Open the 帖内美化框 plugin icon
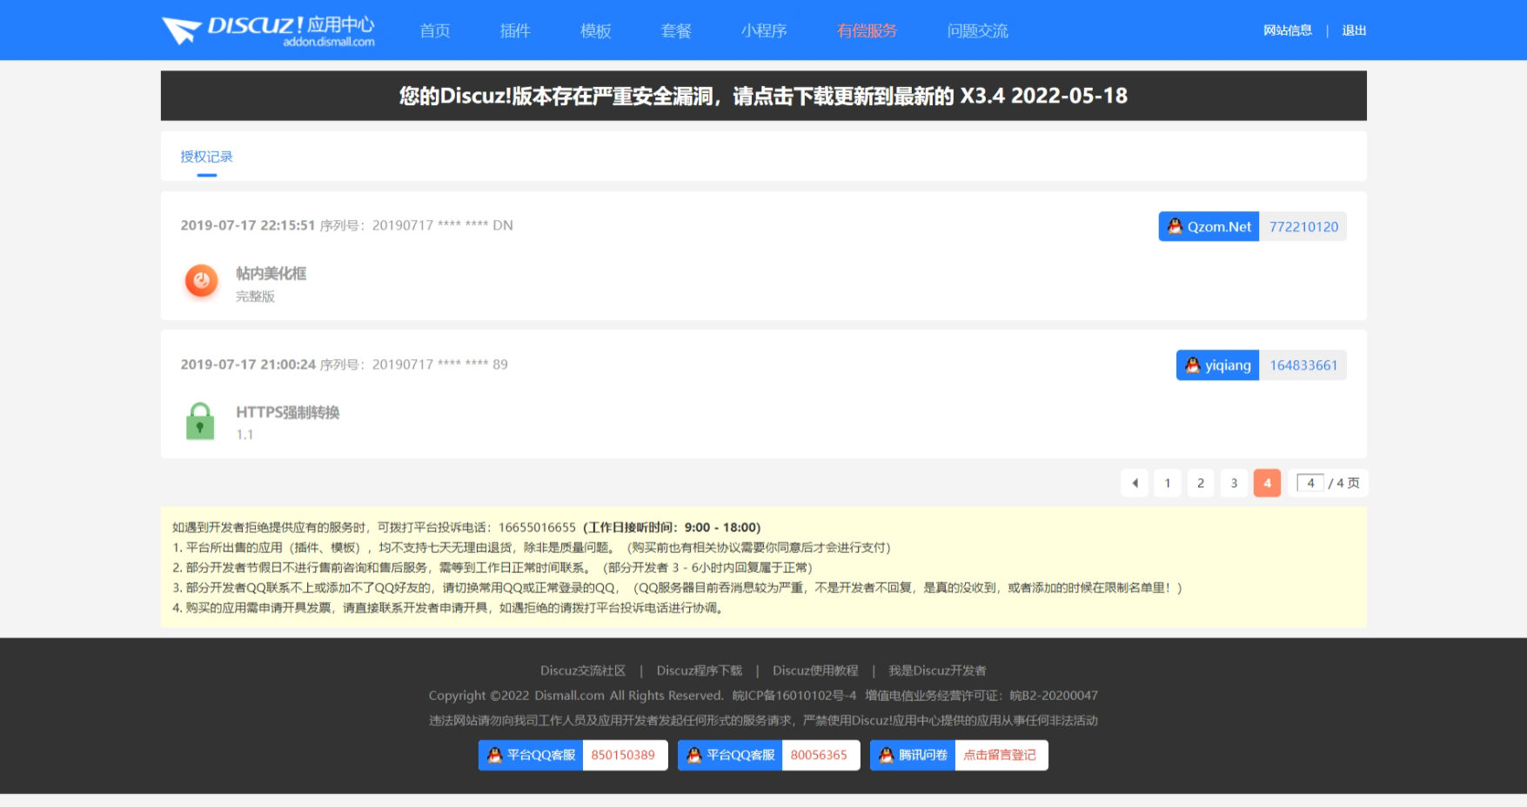 coord(202,281)
